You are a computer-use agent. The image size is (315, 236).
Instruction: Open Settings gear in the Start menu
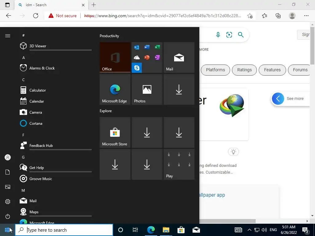point(8,202)
